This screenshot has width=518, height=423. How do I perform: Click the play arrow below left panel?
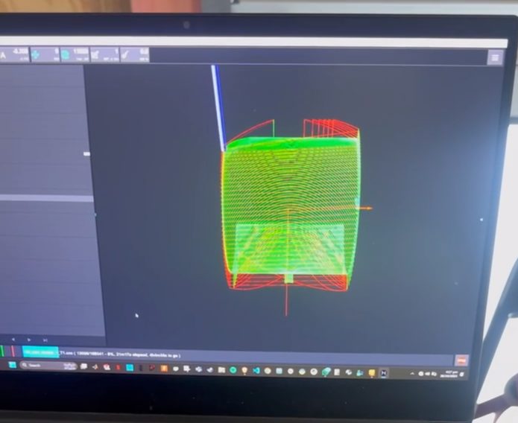pos(29,340)
